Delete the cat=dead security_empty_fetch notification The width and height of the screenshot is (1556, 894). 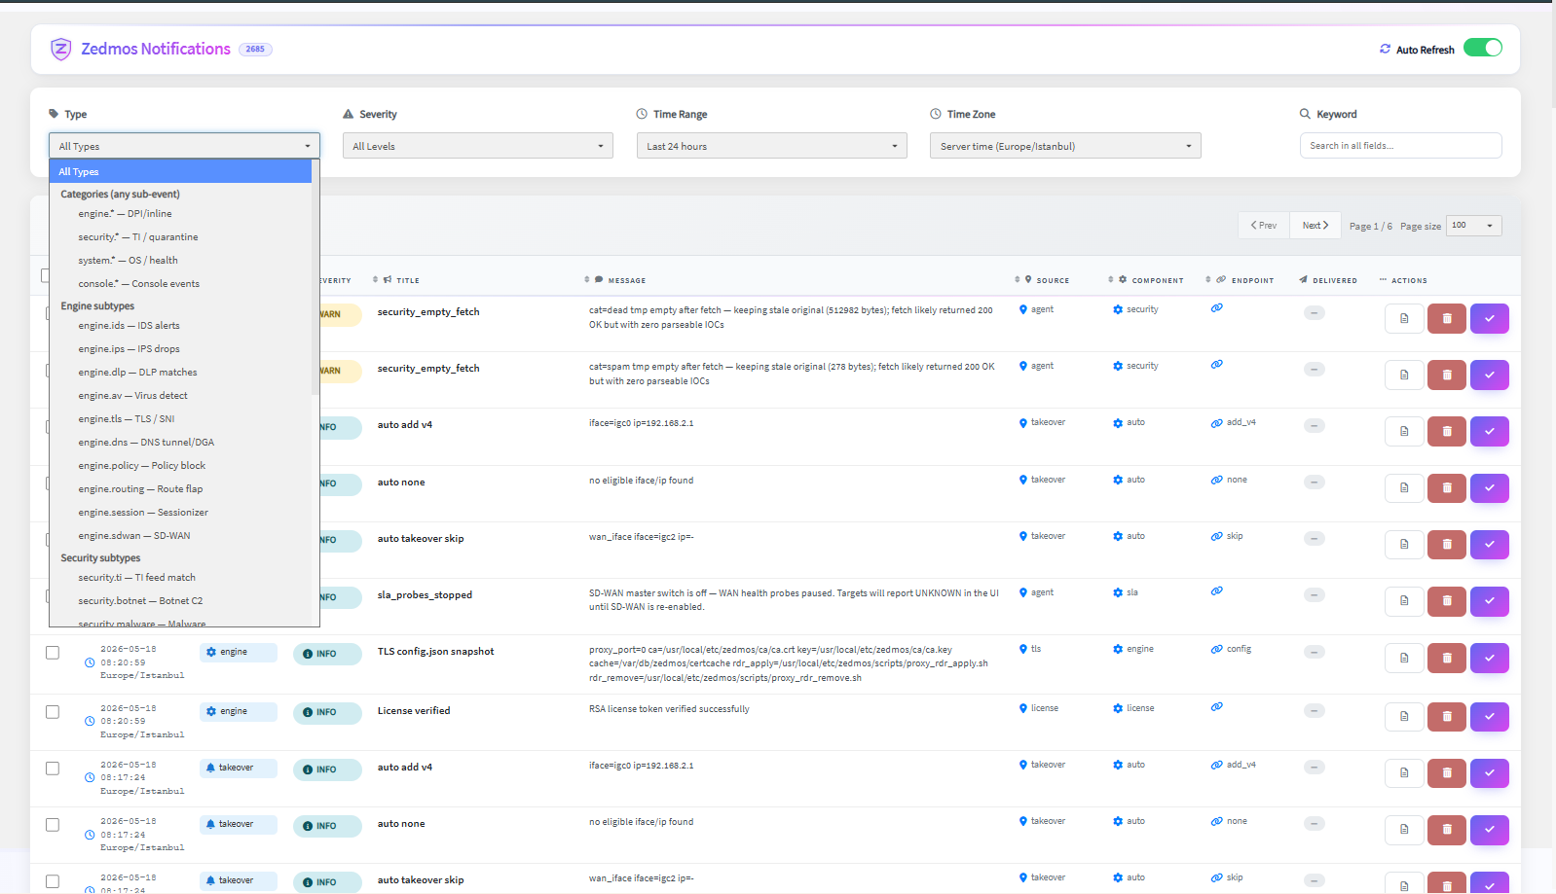pos(1447,318)
